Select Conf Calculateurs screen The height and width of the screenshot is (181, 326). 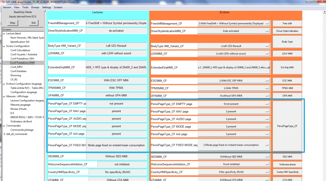[20, 50]
